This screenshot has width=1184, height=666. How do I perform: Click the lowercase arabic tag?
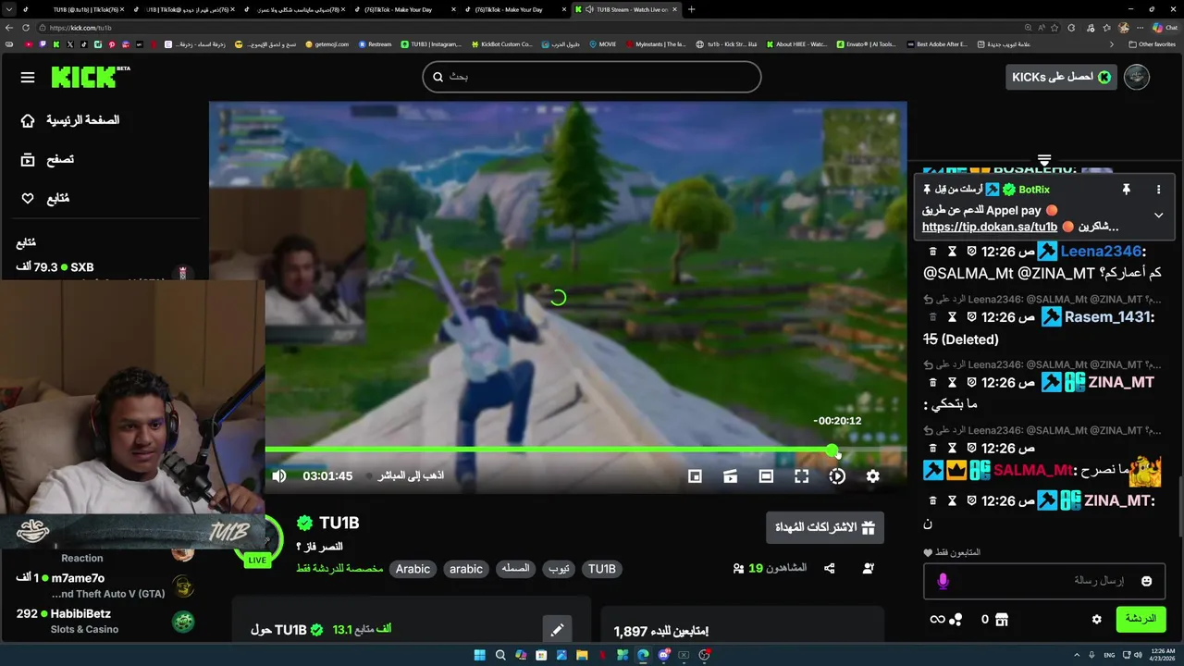coord(466,569)
